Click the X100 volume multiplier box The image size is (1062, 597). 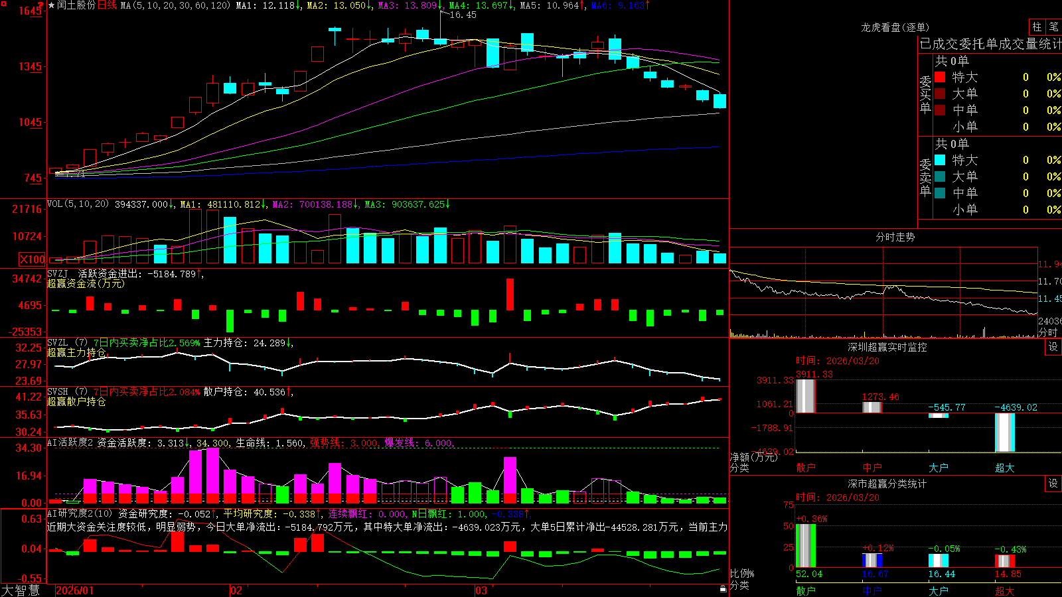click(33, 259)
